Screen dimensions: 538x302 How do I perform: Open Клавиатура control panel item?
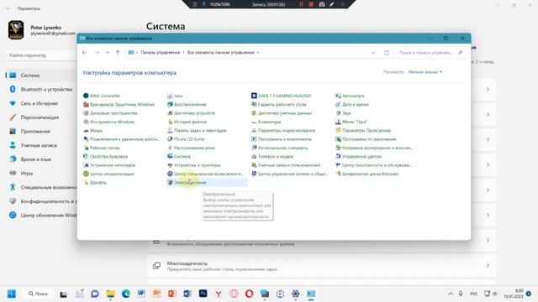pyautogui.click(x=266, y=122)
